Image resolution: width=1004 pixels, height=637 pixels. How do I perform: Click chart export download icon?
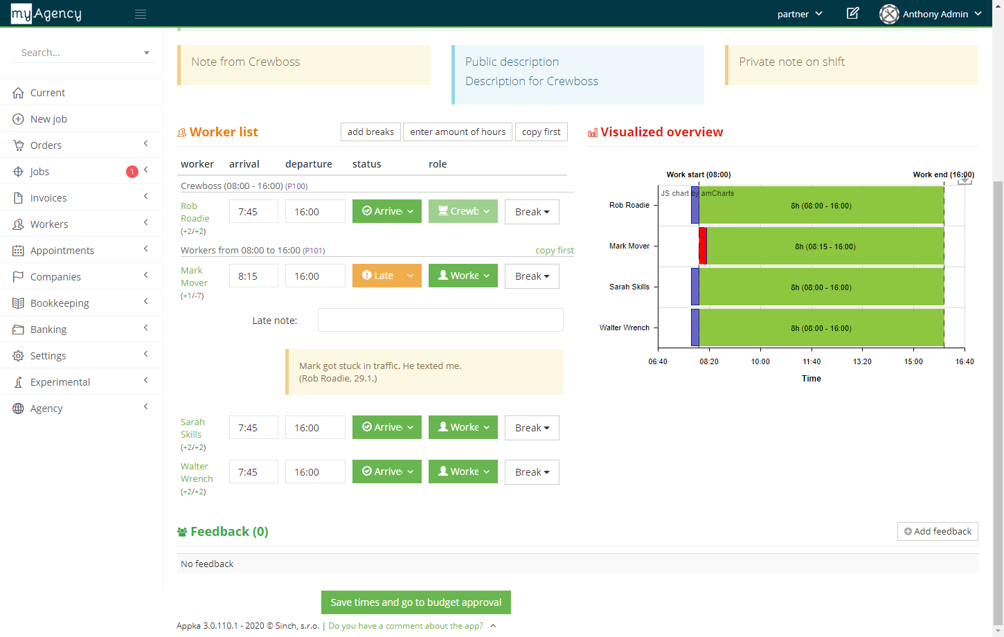[x=965, y=180]
